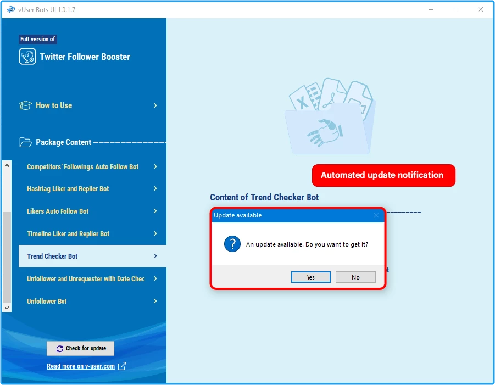Screen dimensions: 495x385
Task: Select Hashtag Liker and Replier Bot
Action: point(92,189)
